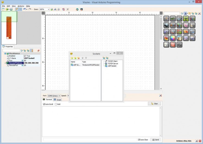
Task: Toggle the Auto Clear checkbox
Action: (x=139, y=140)
